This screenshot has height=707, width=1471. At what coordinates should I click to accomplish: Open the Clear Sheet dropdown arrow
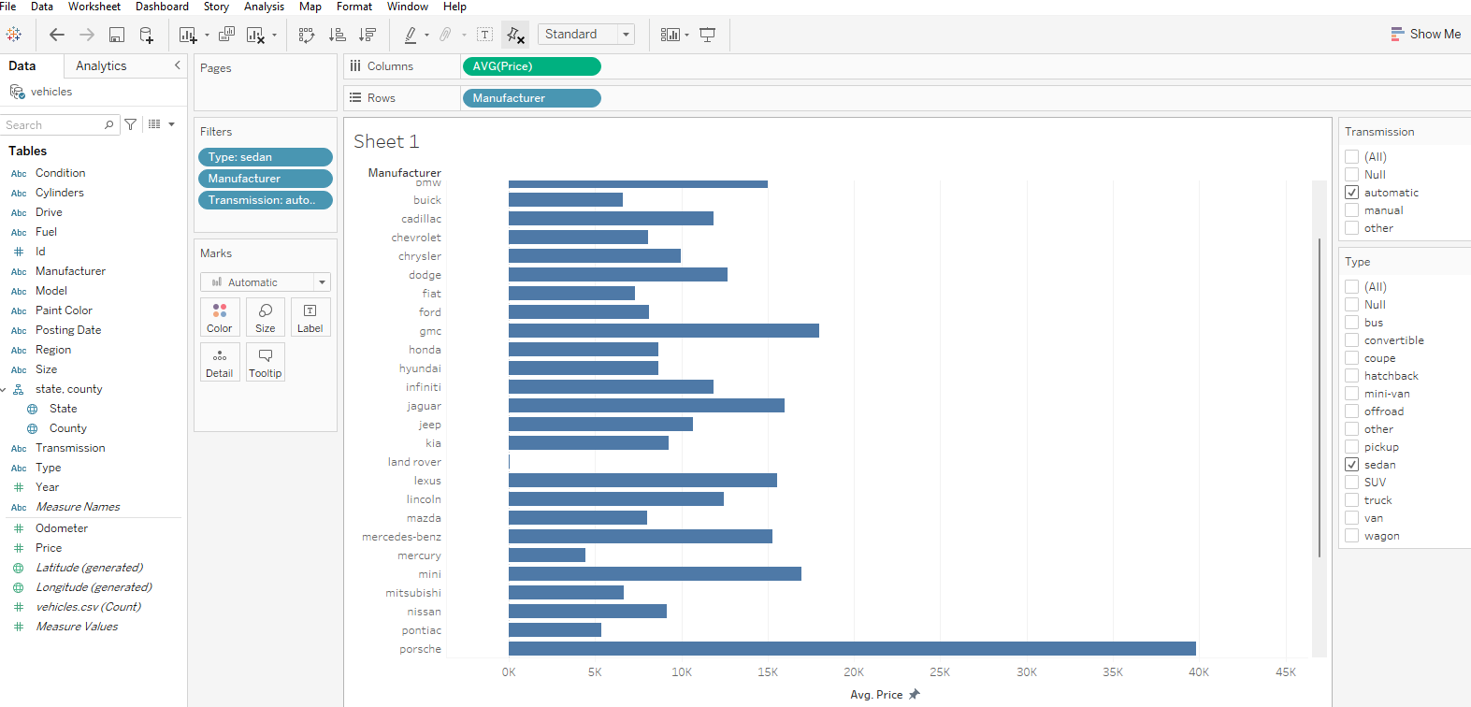274,36
